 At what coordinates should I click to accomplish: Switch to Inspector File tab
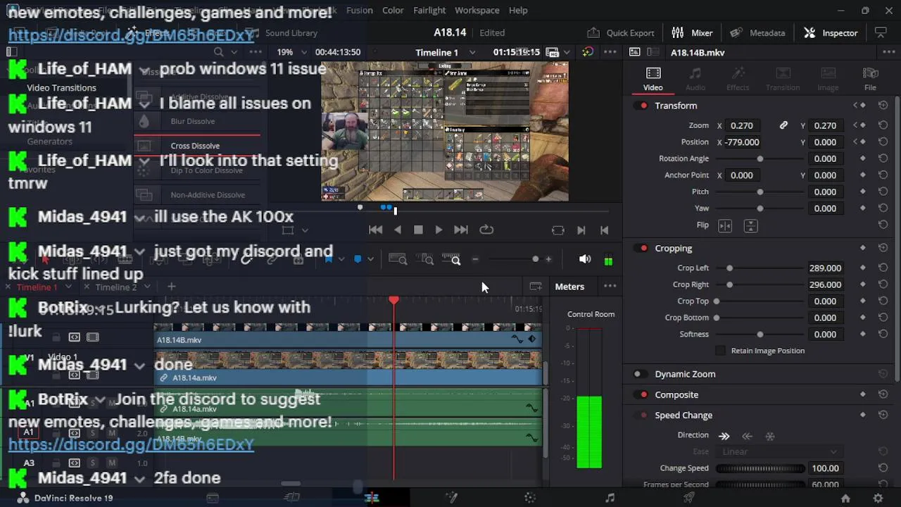[x=870, y=79]
